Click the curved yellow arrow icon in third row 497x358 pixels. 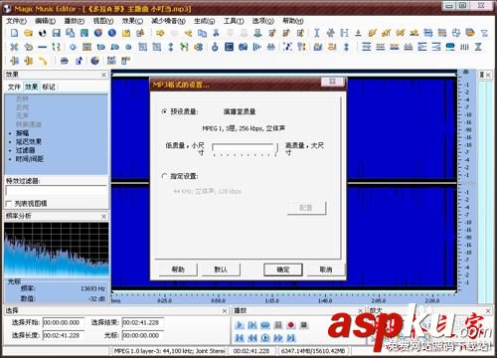pos(43,61)
